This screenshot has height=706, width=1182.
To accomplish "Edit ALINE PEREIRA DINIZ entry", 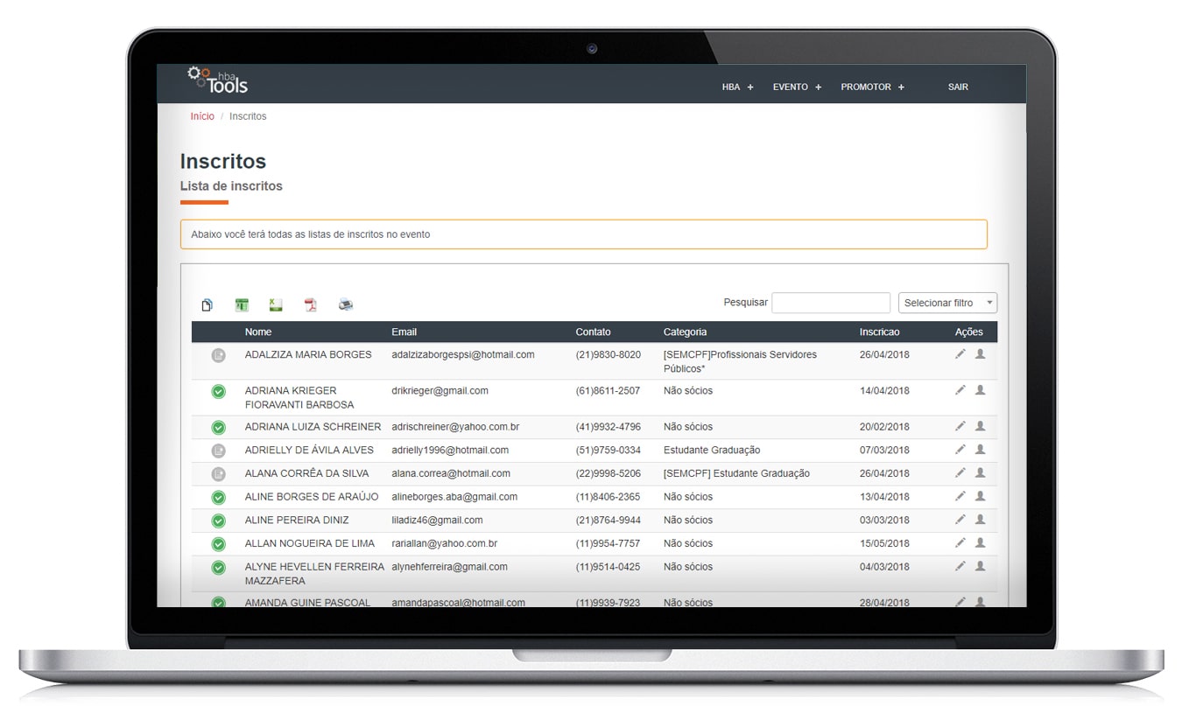I will (x=960, y=520).
